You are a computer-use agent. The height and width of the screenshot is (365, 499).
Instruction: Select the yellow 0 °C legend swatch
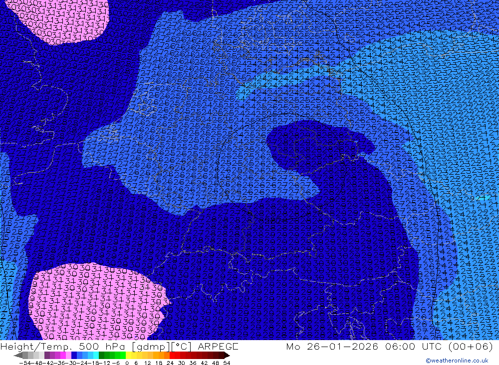tap(128, 356)
